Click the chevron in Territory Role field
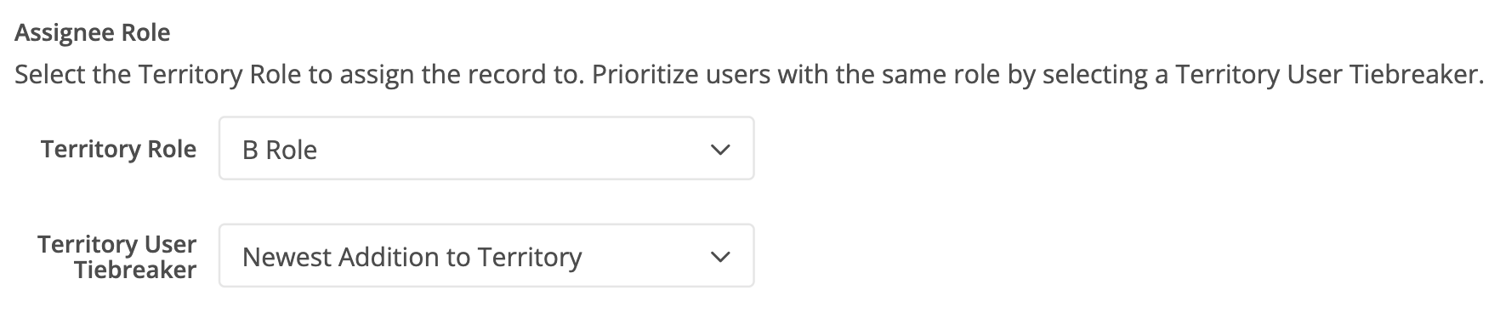 click(720, 150)
